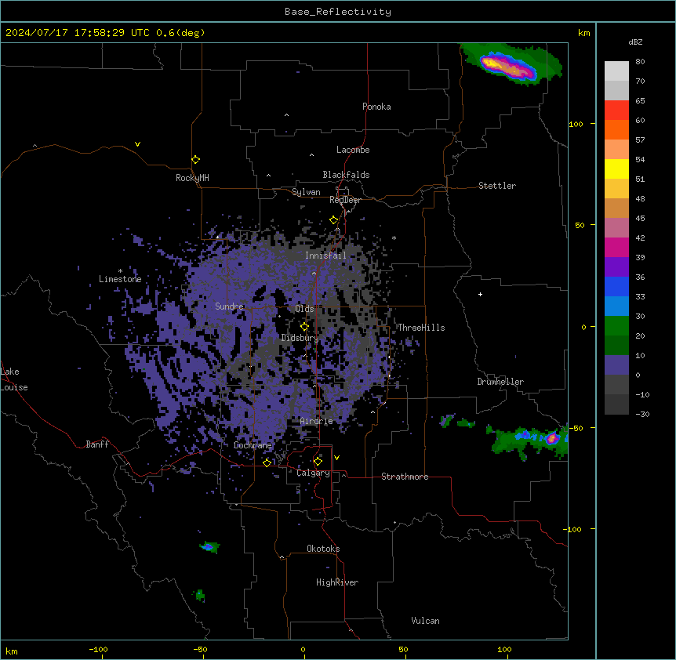Screen dimensions: 676x660
Task: Click the Vulcan label
Action: [426, 621]
